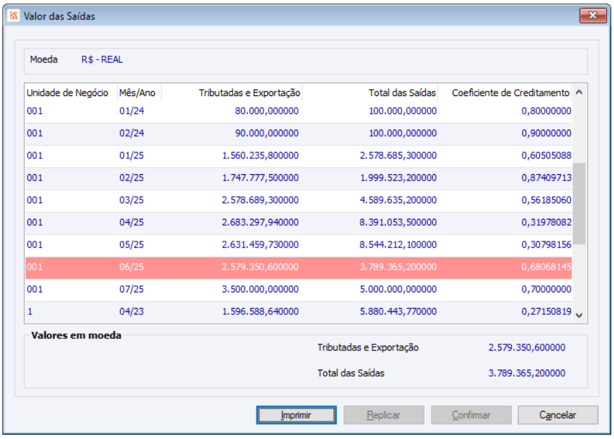Click the Replicar button

coord(383,415)
